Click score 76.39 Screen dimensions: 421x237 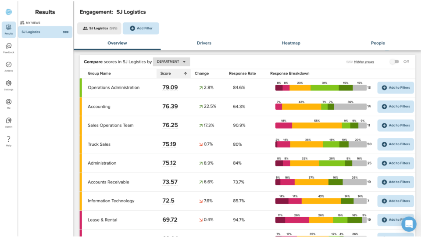pos(170,107)
